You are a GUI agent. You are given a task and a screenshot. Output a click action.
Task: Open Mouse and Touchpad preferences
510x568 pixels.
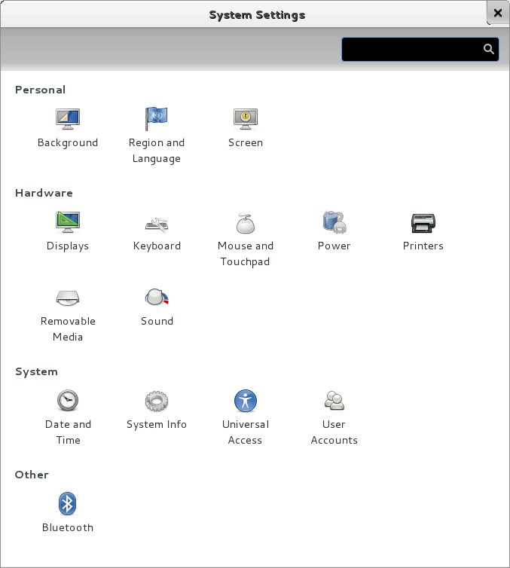(246, 222)
